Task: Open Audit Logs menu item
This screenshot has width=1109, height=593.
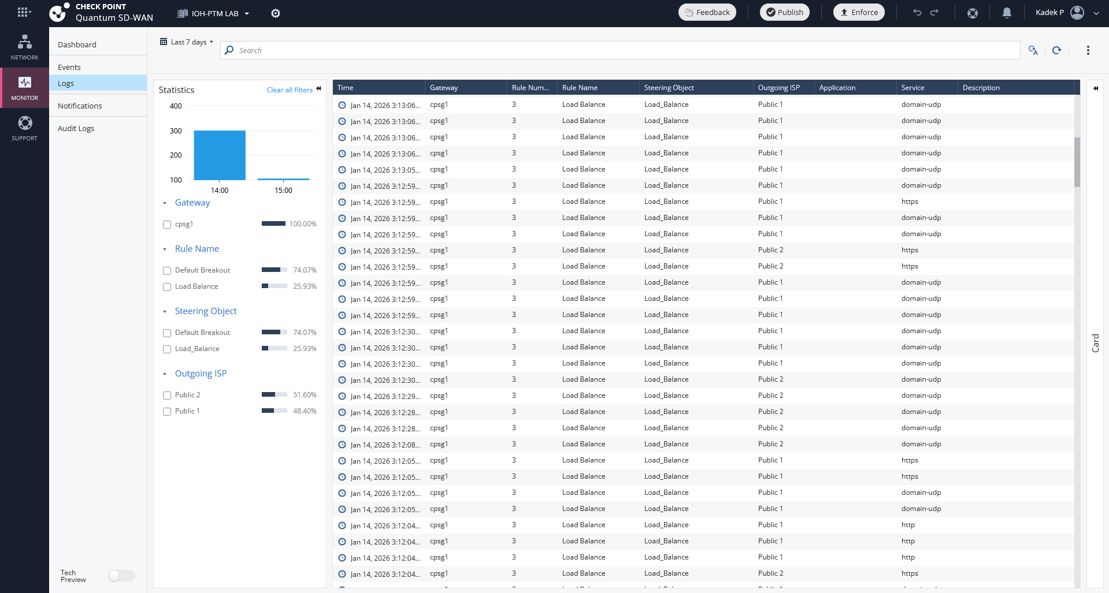Action: (x=76, y=128)
